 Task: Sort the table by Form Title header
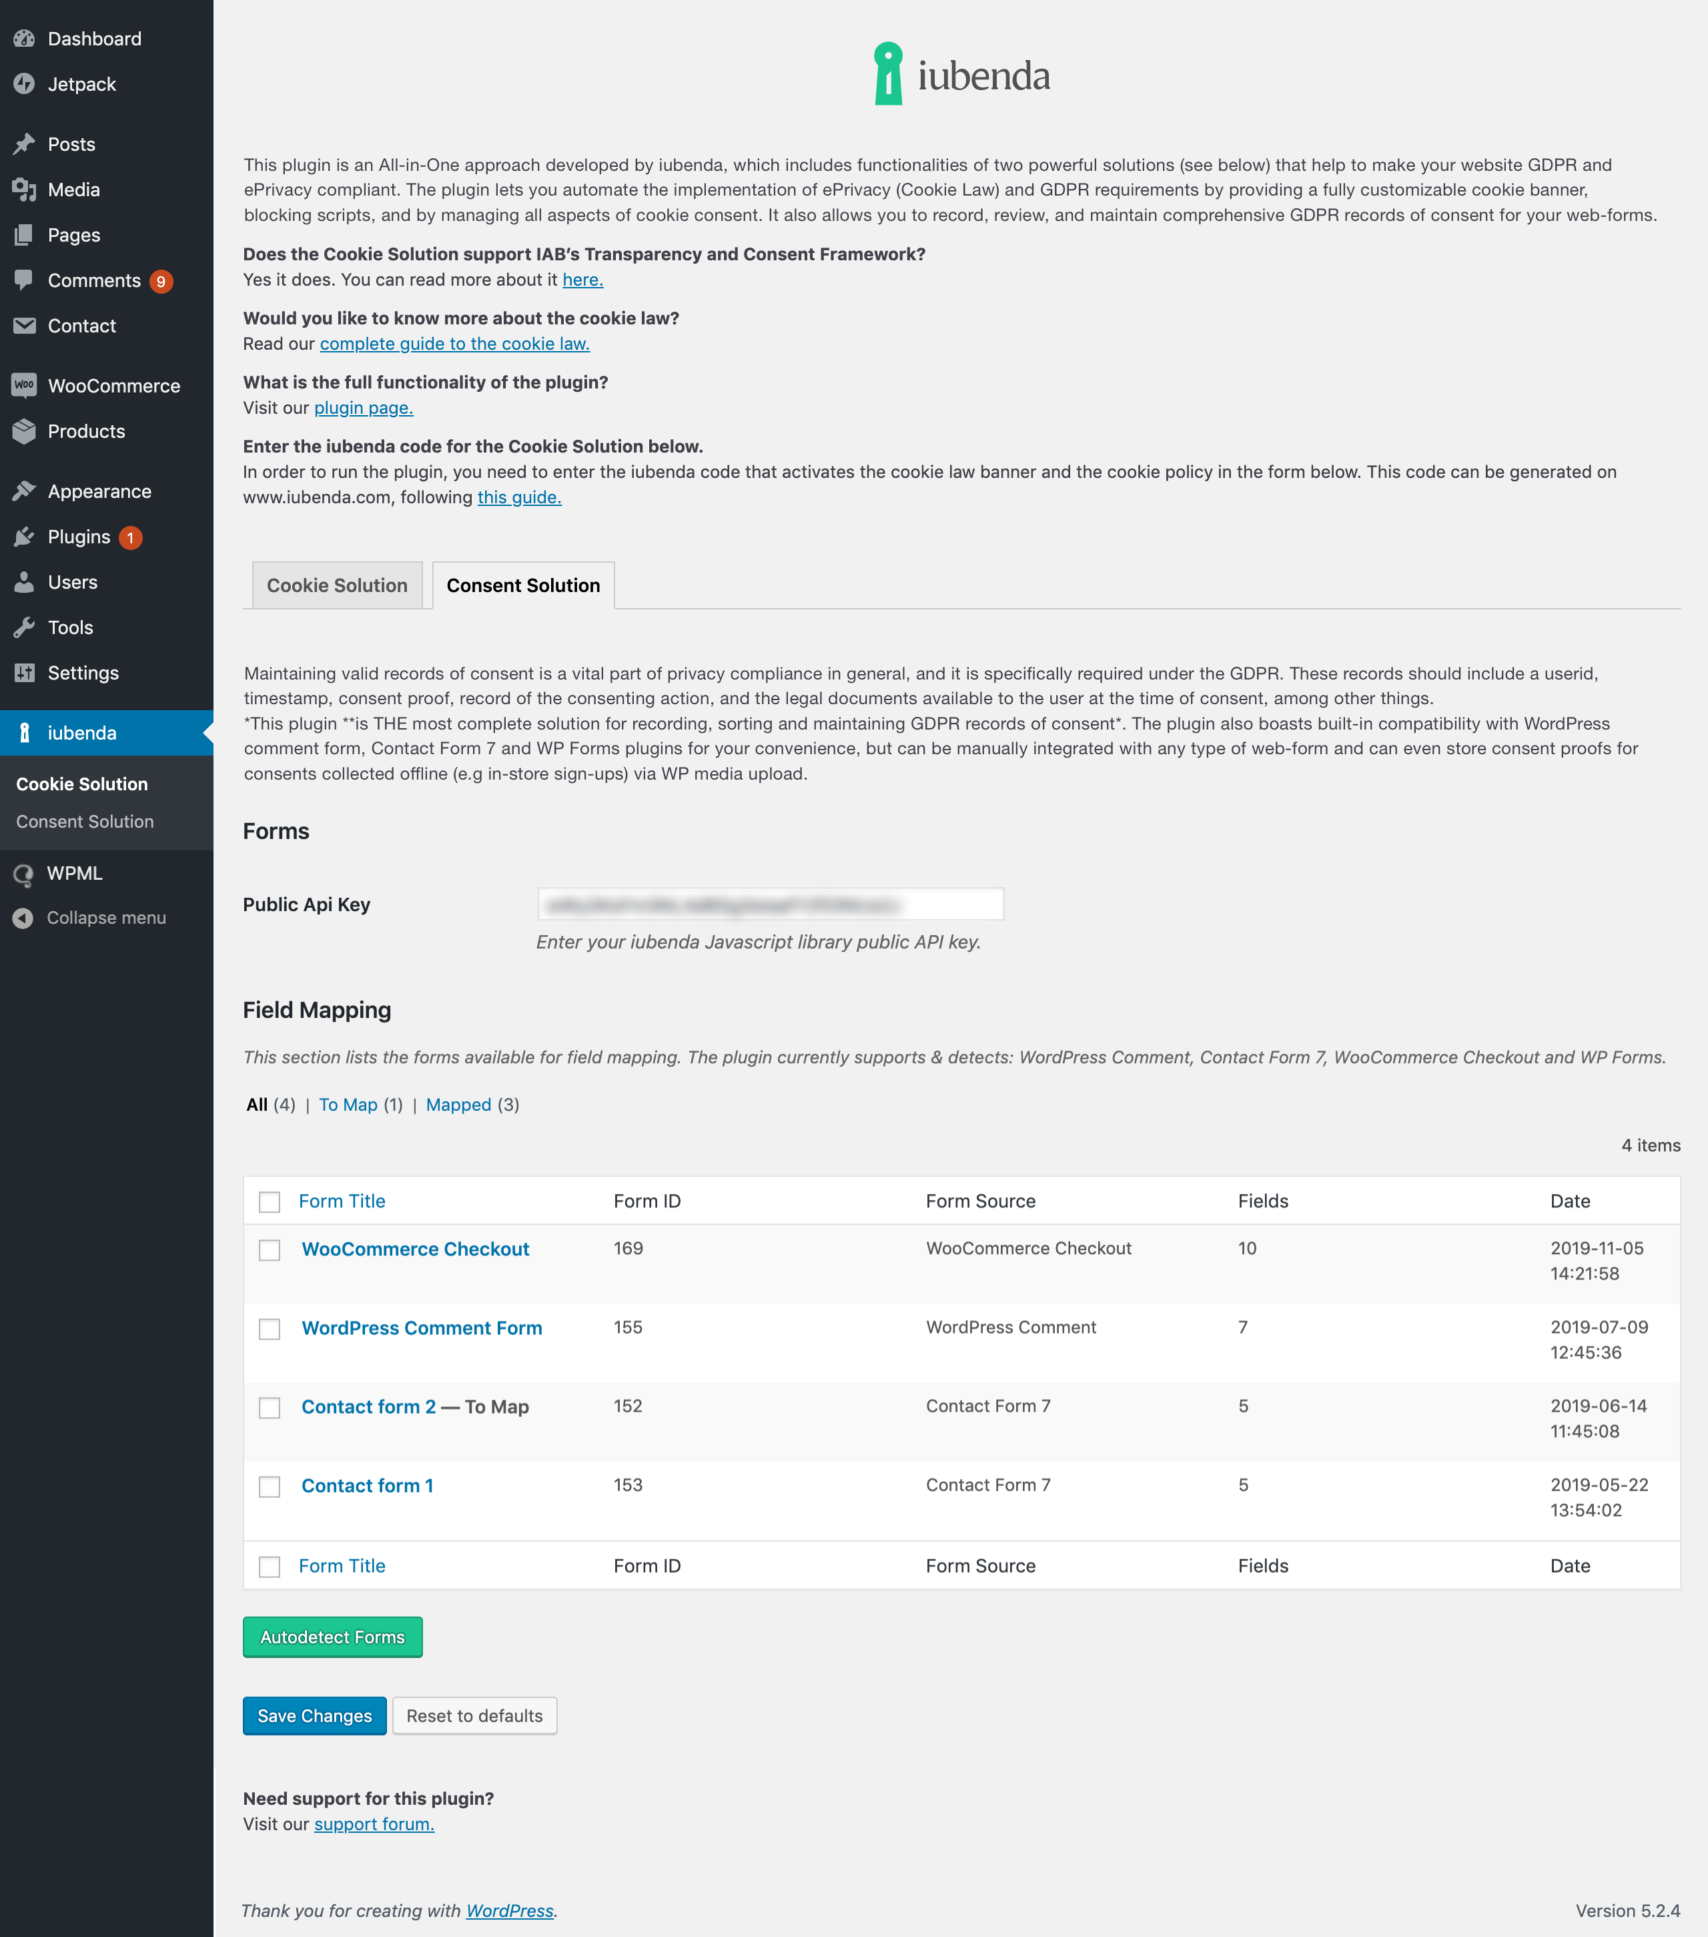click(x=342, y=1201)
